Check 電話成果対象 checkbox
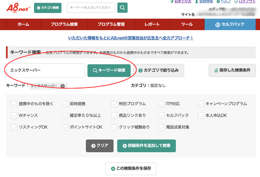 pyautogui.click(x=161, y=127)
